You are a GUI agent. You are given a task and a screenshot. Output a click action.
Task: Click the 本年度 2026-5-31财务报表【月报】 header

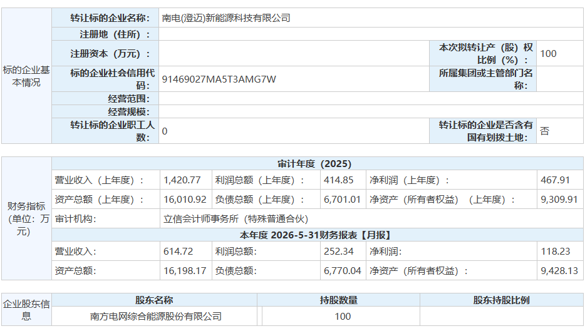click(x=316, y=235)
